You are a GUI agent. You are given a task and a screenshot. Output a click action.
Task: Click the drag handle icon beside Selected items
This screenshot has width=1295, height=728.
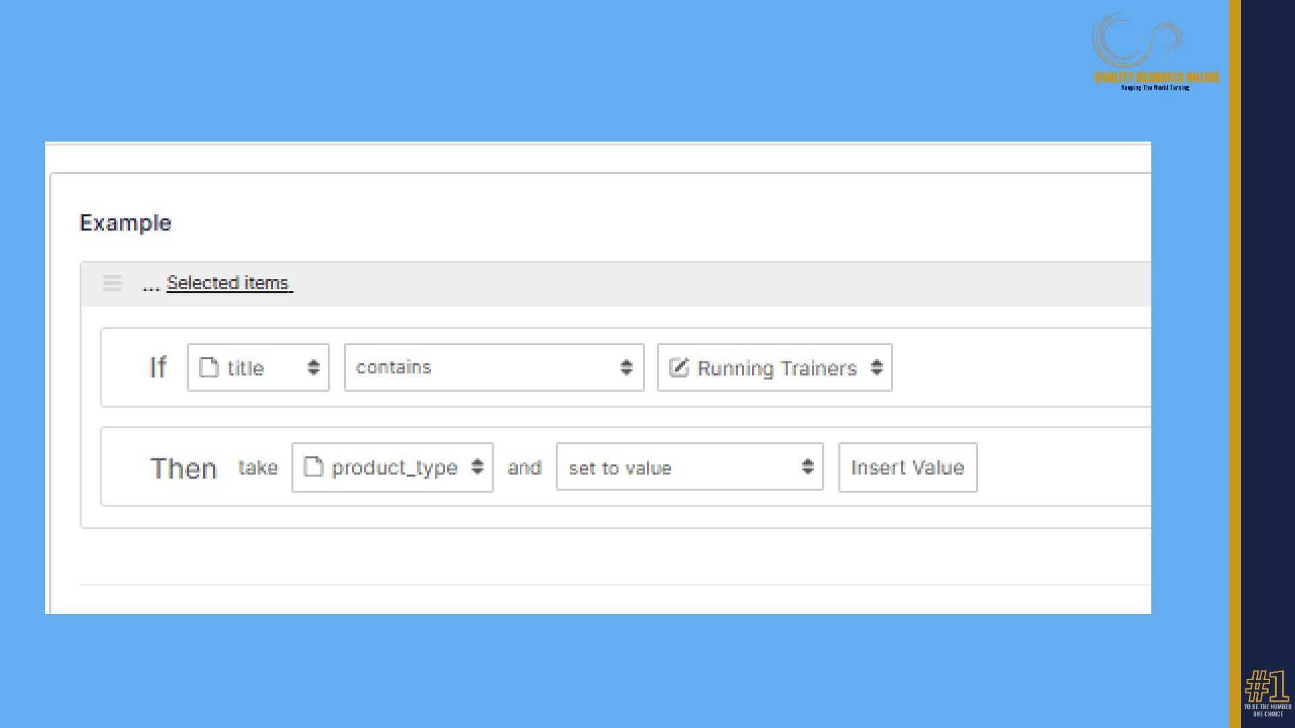(x=112, y=283)
